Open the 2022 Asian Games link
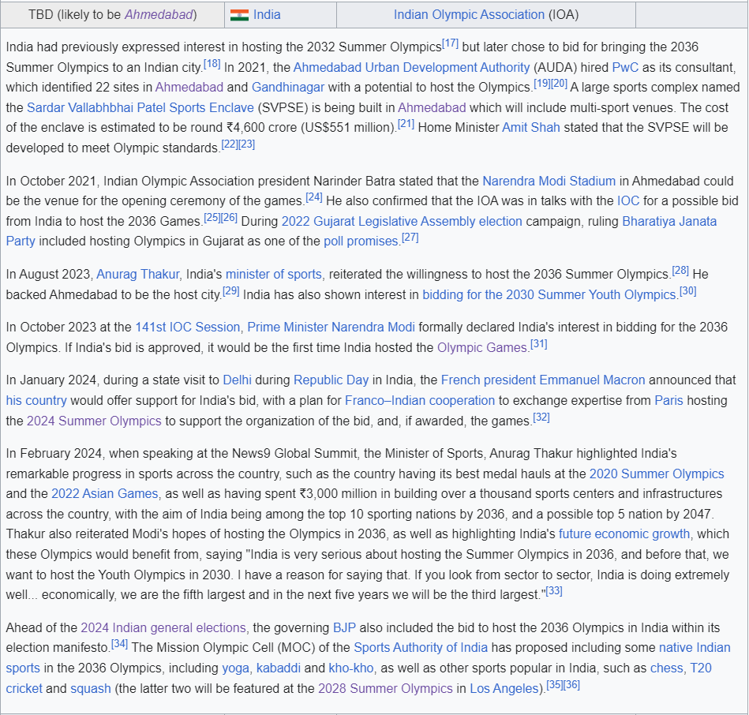Screen dimensions: 749x715 click(105, 493)
